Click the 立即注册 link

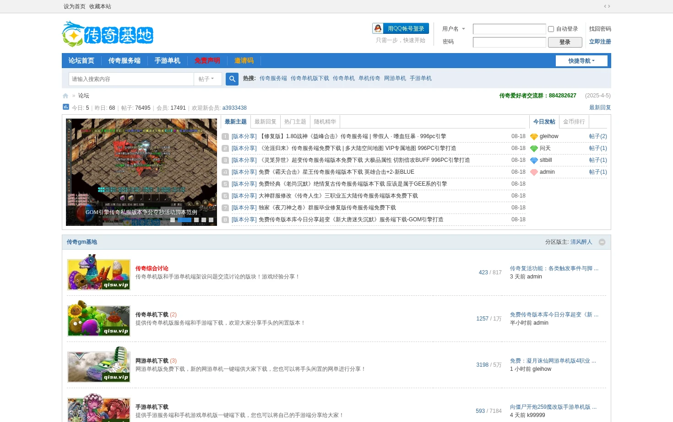(x=600, y=42)
